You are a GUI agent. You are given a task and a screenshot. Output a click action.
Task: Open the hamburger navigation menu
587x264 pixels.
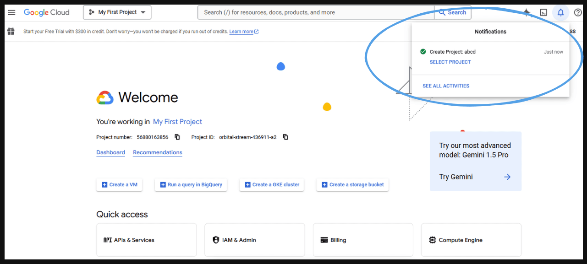pos(12,12)
